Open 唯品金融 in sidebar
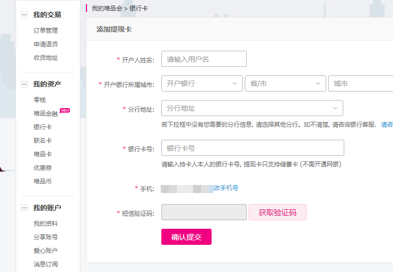 (46, 113)
